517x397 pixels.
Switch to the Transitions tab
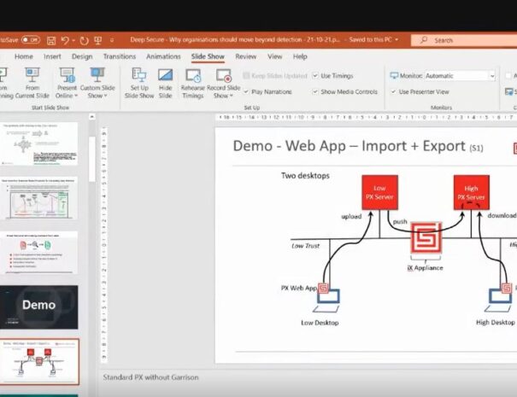(x=120, y=56)
